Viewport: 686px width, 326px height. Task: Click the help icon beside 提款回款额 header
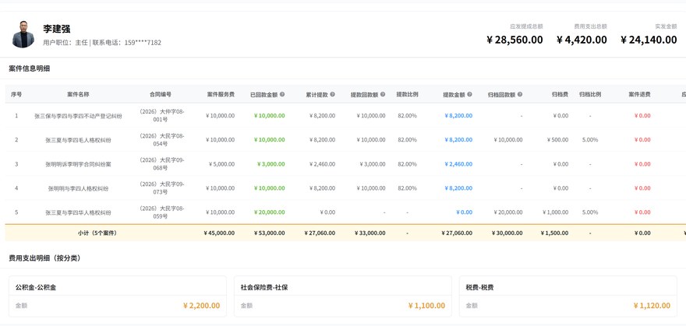tap(383, 94)
